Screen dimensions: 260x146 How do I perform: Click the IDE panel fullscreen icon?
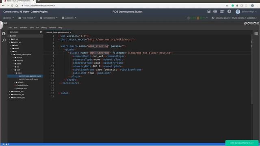pyautogui.click(x=258, y=24)
